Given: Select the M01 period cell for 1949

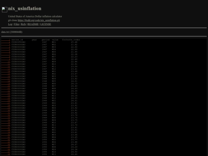Looking at the screenshot, I should click(54, 101).
